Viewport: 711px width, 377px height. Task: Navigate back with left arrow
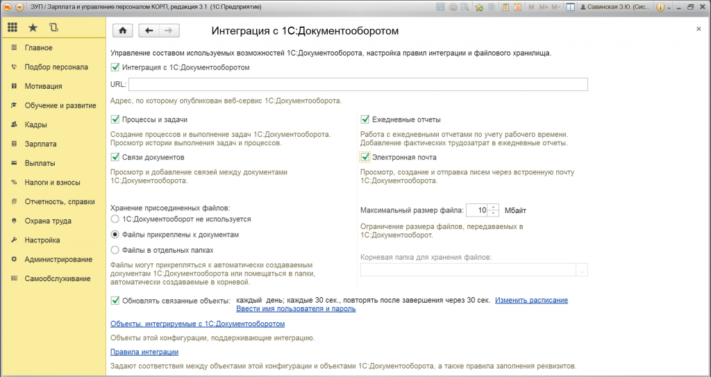click(149, 31)
